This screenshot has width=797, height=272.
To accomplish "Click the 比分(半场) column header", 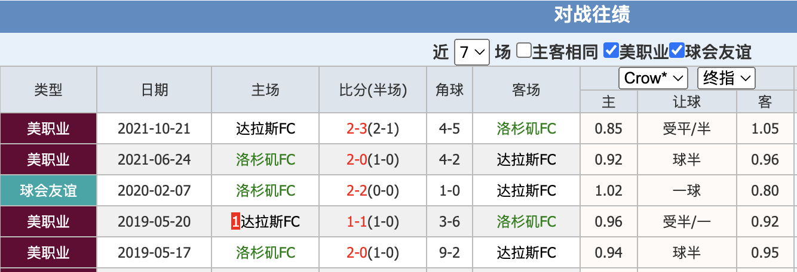I will coord(373,90).
